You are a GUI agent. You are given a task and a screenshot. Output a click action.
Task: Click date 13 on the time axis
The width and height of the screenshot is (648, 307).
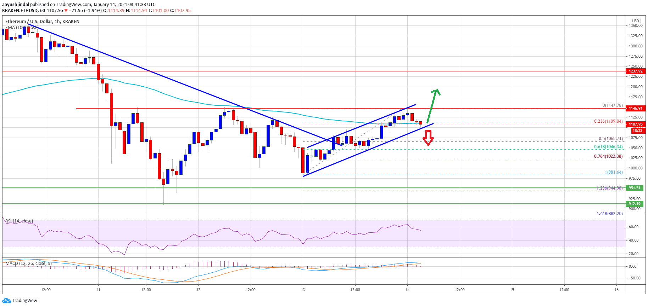[303, 290]
